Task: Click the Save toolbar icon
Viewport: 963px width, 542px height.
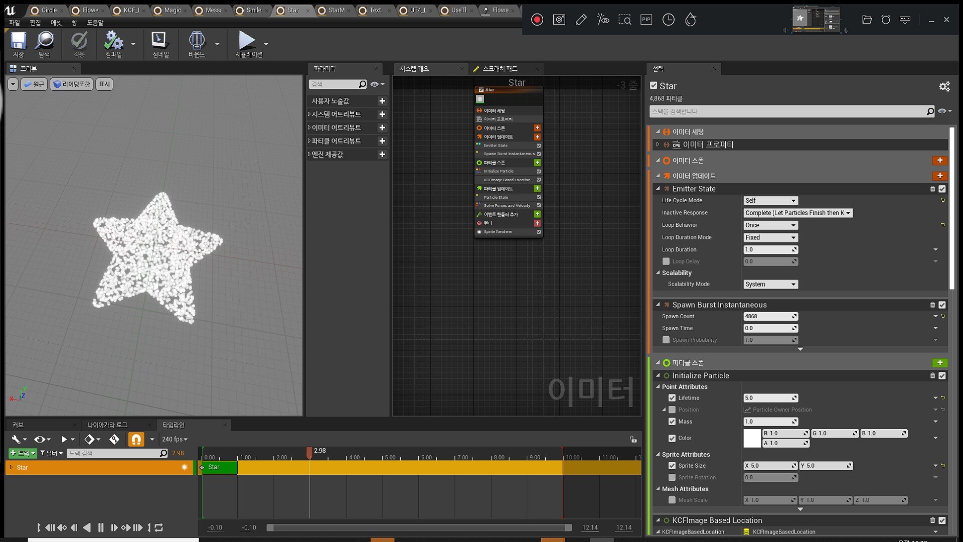Action: [x=19, y=41]
